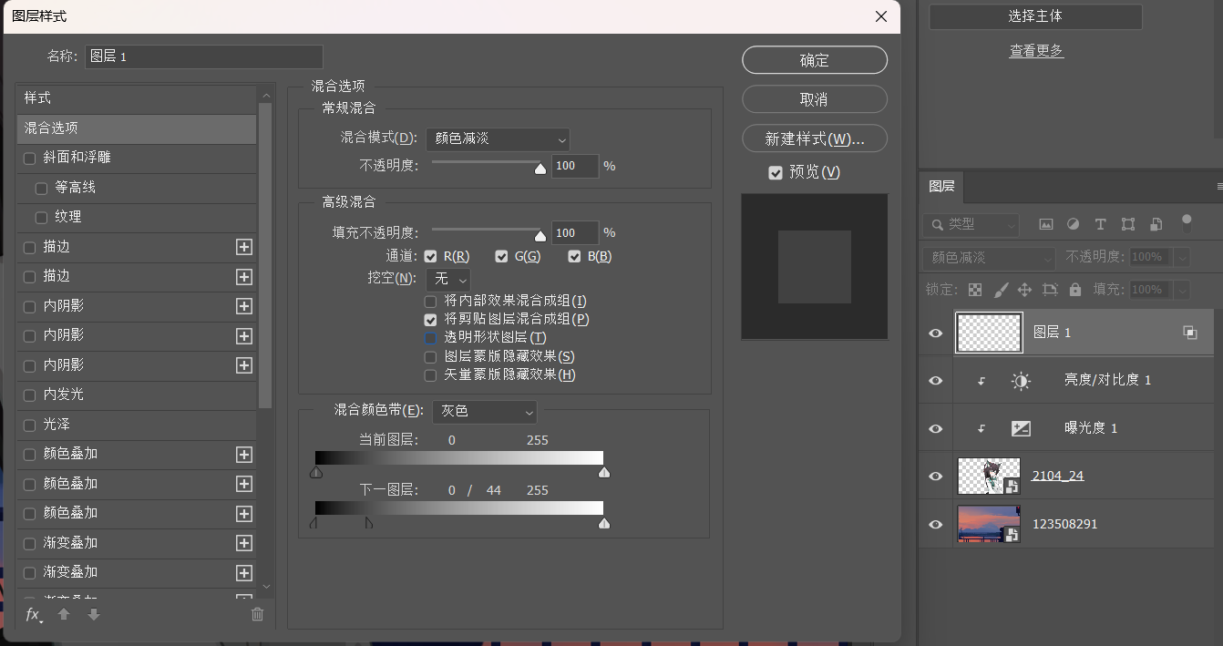Select 混合选项 in styles list

137,128
